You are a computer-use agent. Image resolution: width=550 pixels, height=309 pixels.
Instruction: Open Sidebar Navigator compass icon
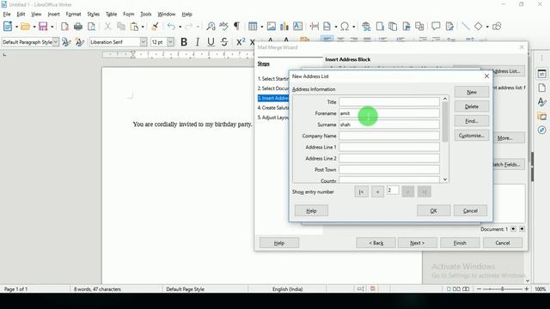tap(542, 130)
